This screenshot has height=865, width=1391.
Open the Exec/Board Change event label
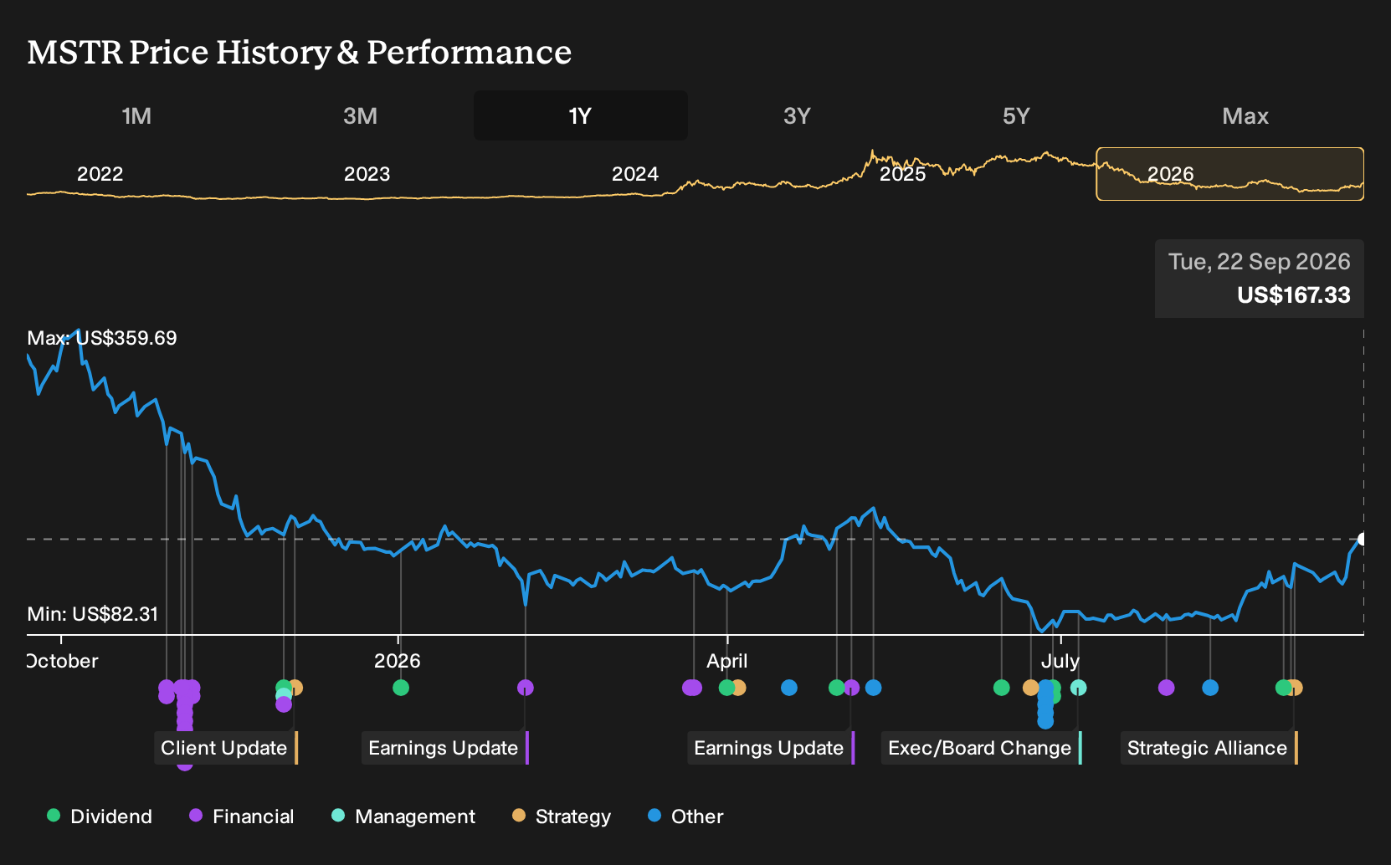coord(982,748)
